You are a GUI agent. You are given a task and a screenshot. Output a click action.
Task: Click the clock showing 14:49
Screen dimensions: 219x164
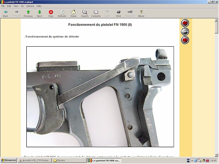[x=213, y=160]
